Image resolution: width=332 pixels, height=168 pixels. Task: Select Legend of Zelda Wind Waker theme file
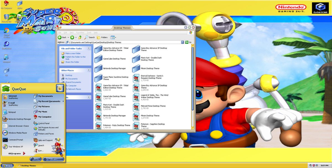[151, 97]
